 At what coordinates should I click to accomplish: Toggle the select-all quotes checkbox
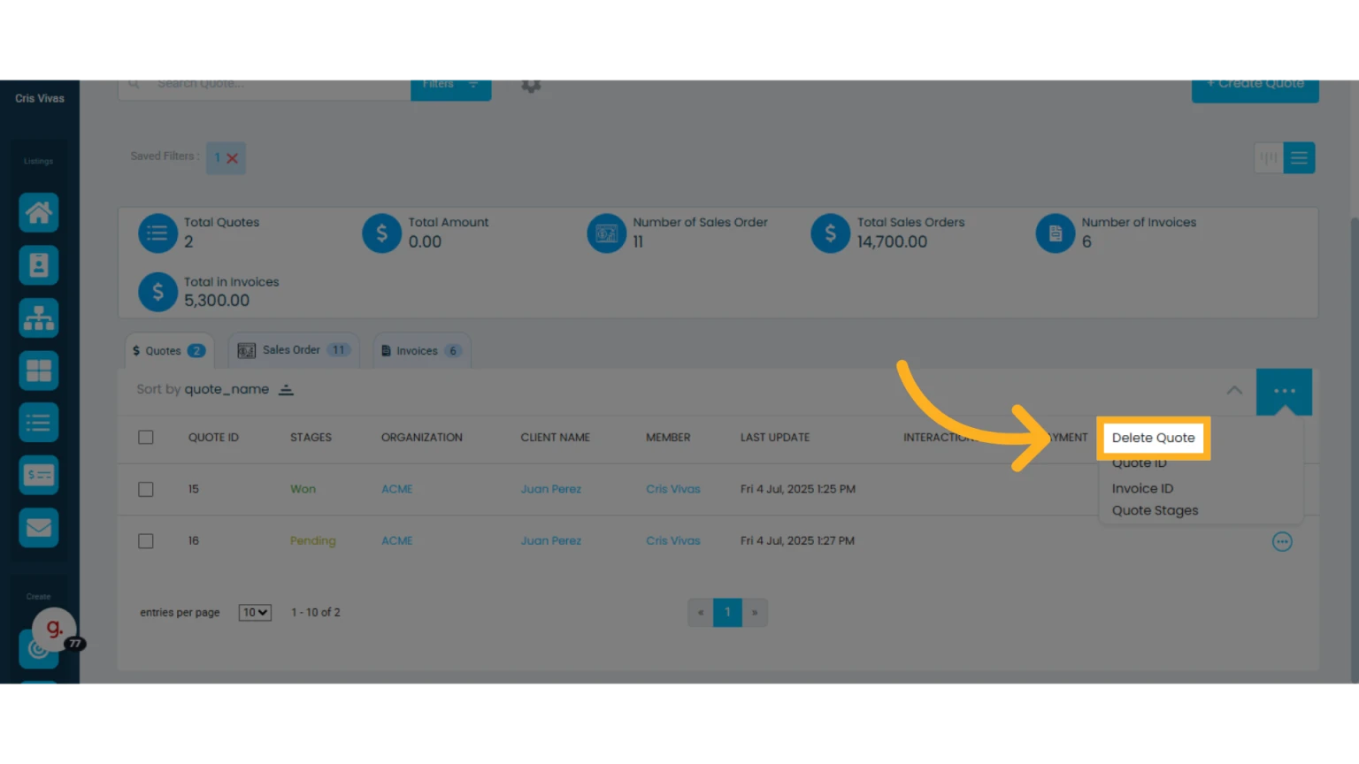point(146,438)
